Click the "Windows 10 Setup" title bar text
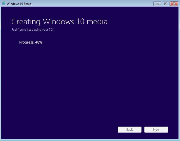 click(19, 4)
